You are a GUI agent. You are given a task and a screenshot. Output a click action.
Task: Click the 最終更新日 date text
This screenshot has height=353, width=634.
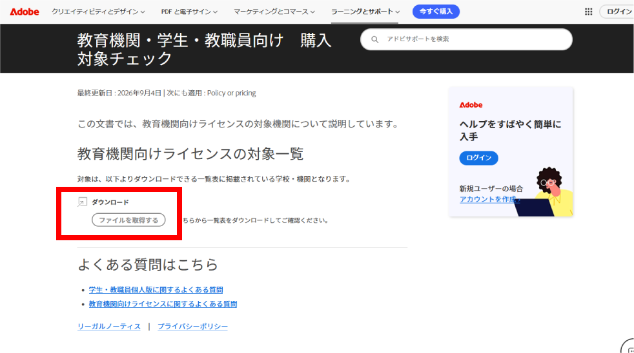pos(119,93)
